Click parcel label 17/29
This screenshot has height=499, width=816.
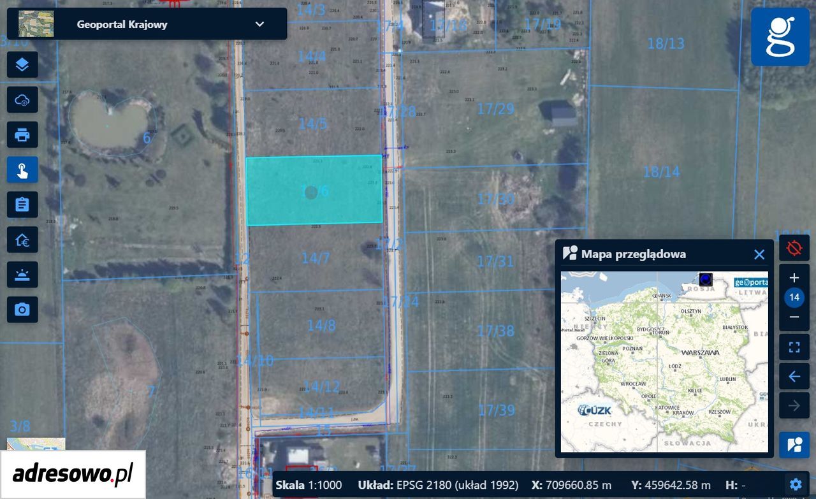[495, 109]
